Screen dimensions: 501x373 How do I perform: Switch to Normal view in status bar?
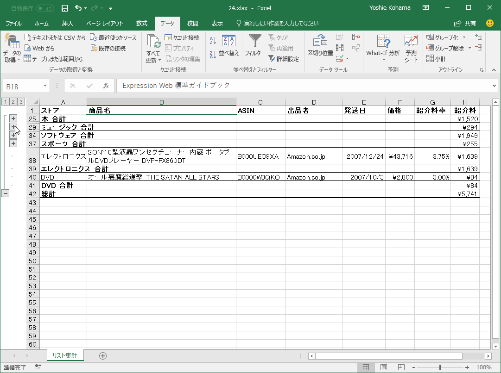pyautogui.click(x=366, y=367)
